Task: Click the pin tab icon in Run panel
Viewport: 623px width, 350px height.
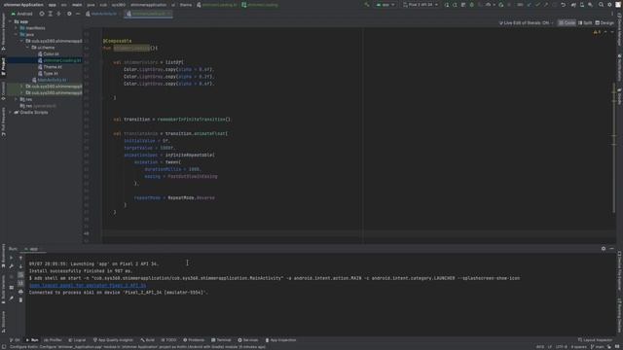Action: pos(11,298)
